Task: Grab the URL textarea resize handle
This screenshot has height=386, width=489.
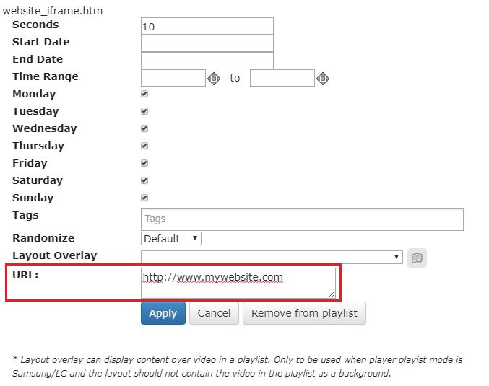Action: (x=332, y=294)
